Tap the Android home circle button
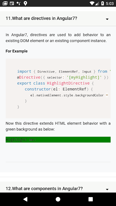 [58, 199]
